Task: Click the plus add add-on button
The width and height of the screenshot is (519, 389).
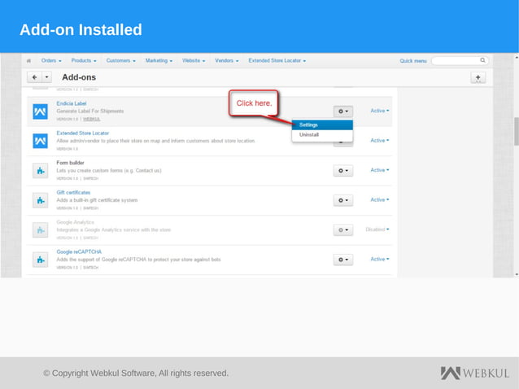Action: [478, 77]
